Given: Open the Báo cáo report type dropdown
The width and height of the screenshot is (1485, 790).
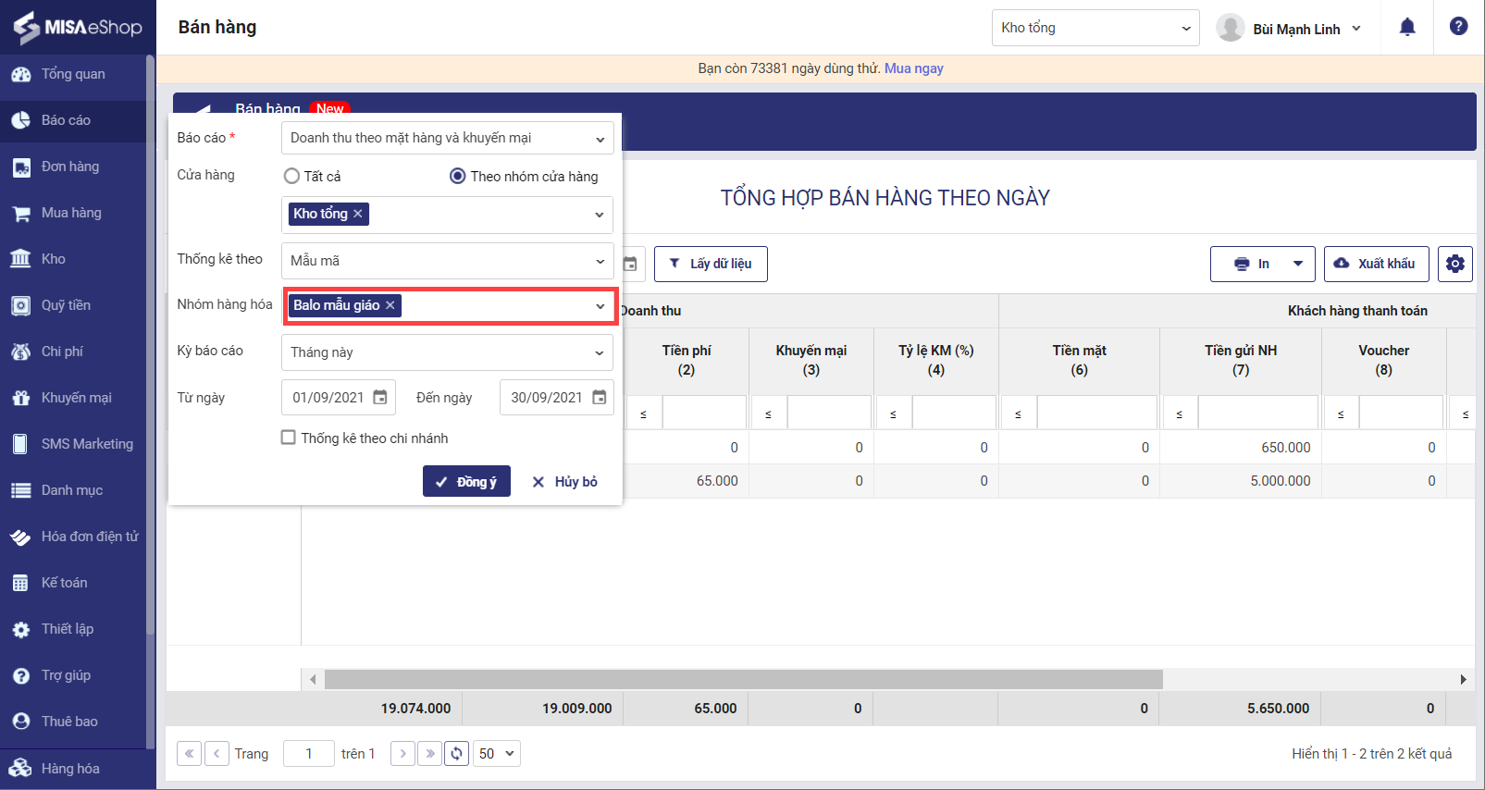Looking at the screenshot, I should [447, 139].
